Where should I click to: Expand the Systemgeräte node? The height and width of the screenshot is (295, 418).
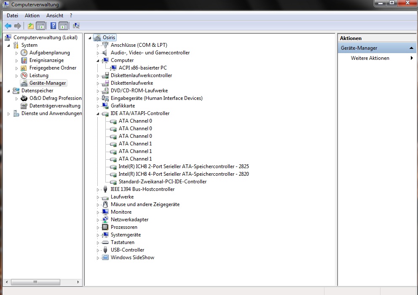point(98,235)
